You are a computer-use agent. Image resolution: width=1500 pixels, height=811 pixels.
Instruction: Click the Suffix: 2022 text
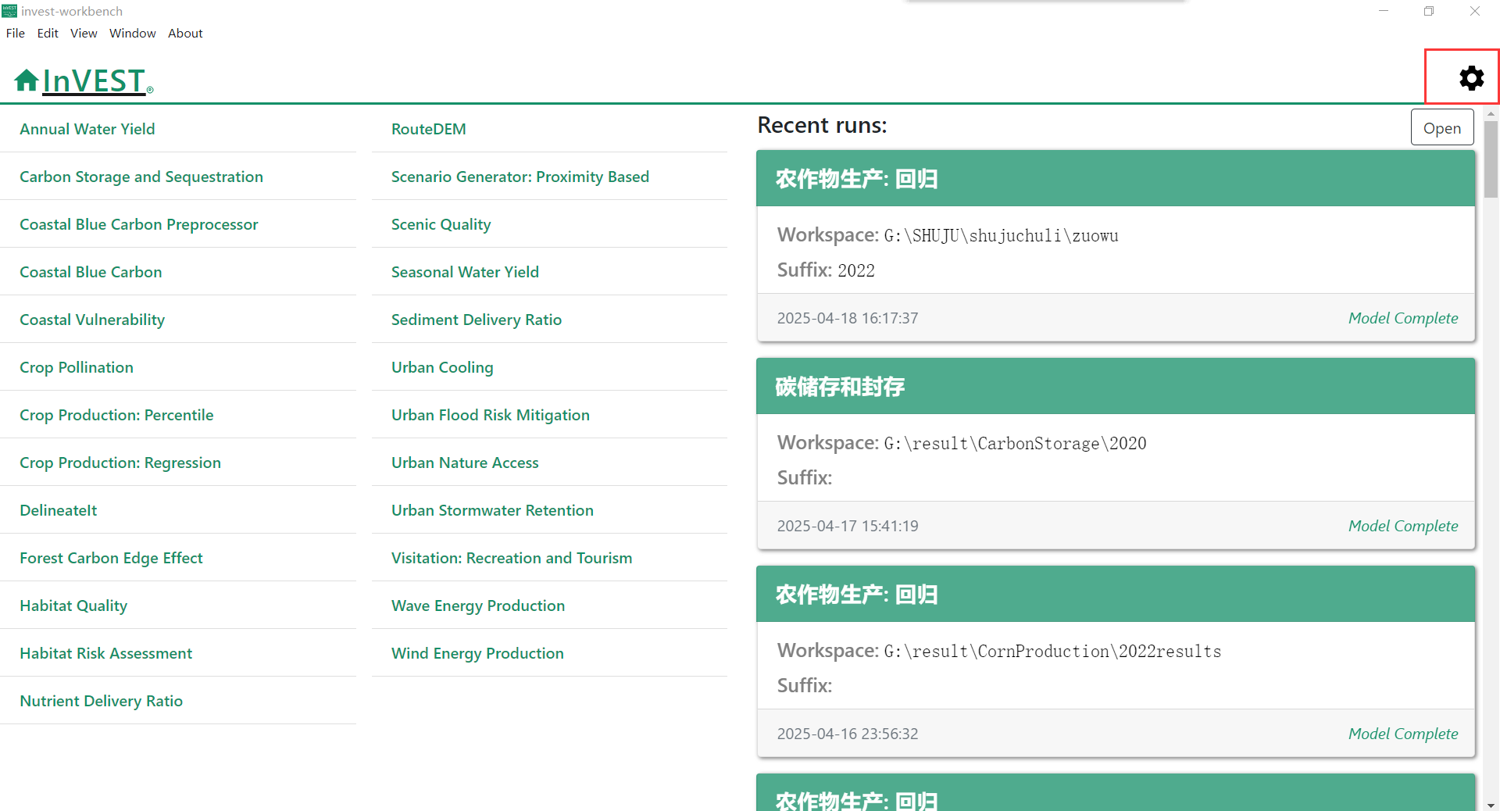826,270
